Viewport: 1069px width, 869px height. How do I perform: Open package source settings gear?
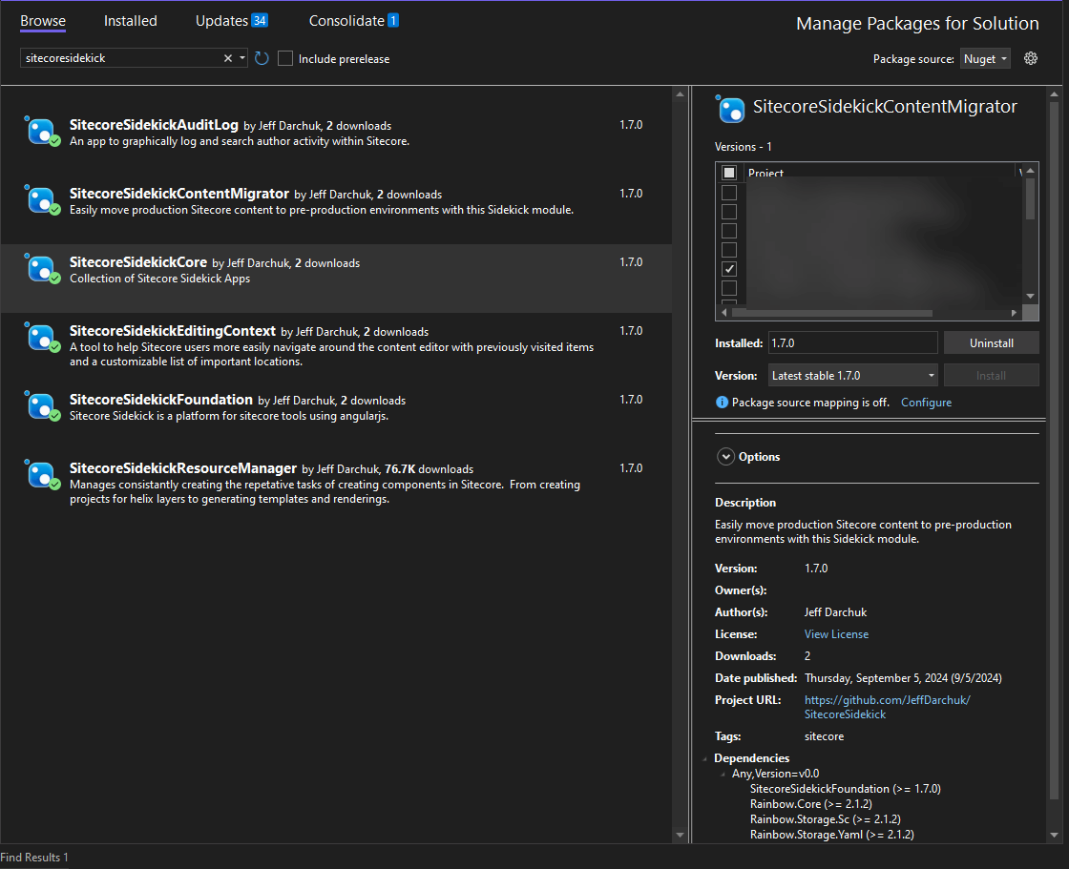coord(1031,58)
